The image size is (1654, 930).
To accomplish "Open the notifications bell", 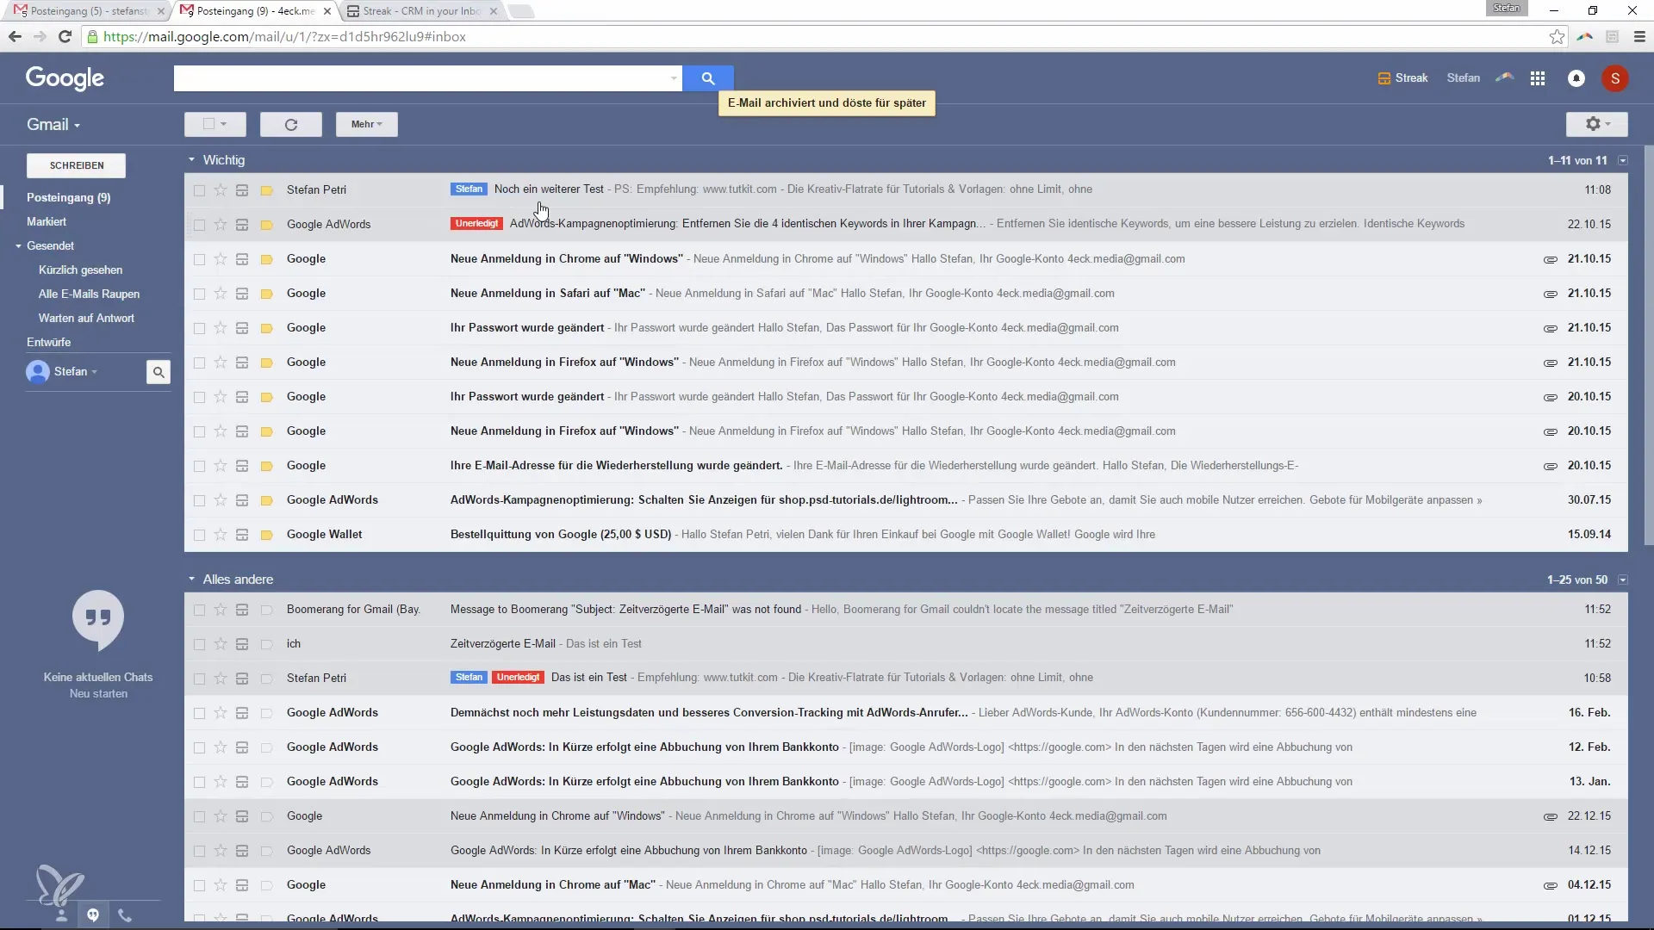I will point(1576,78).
